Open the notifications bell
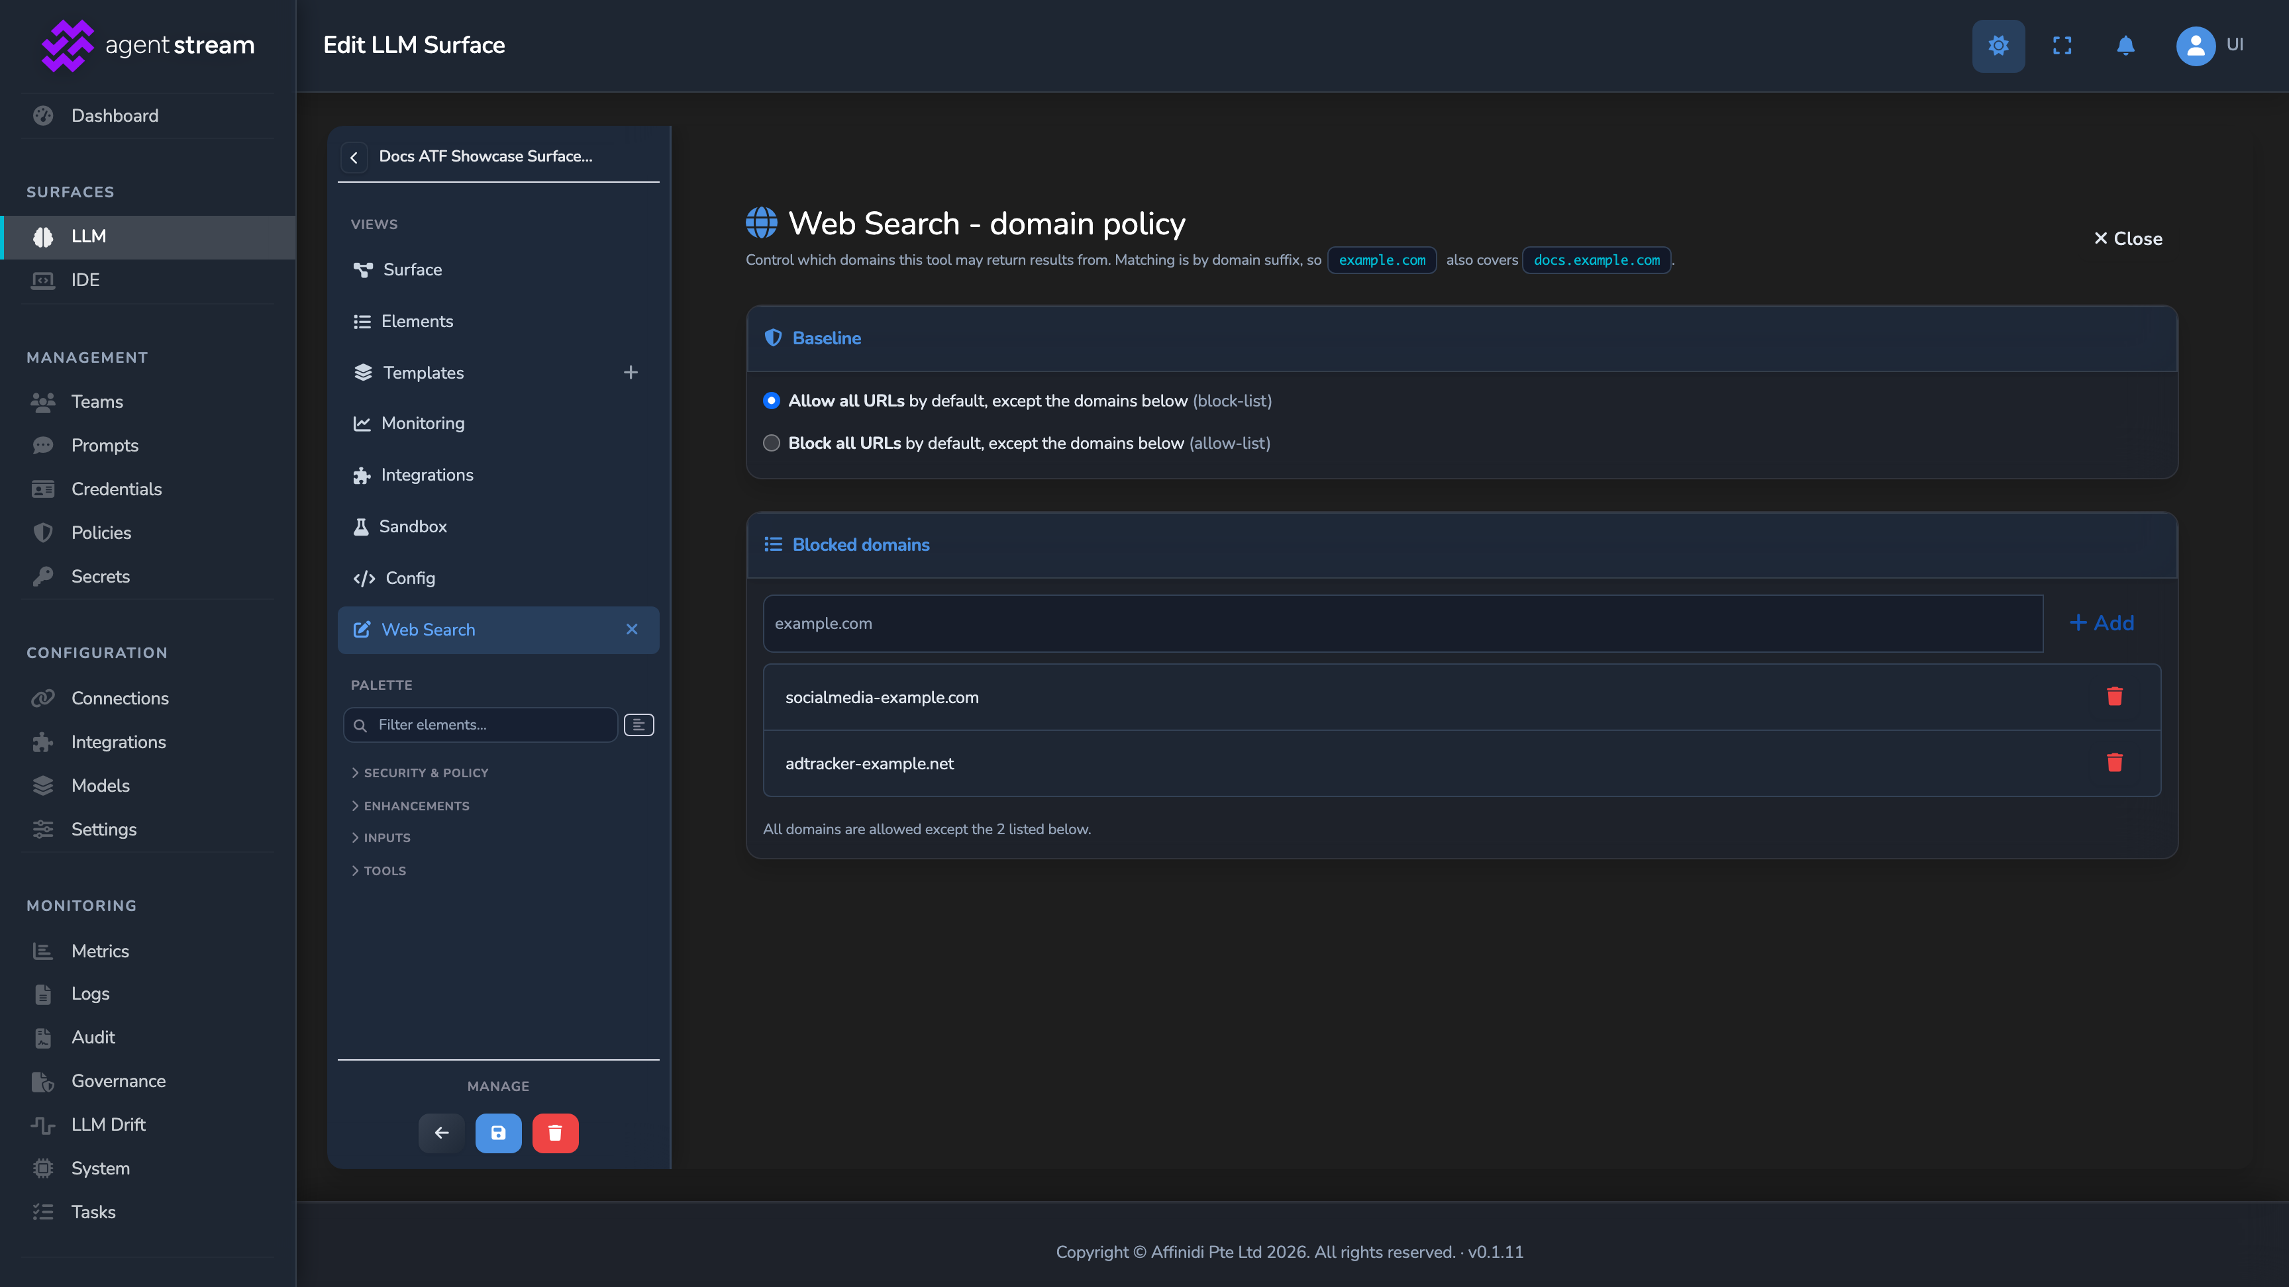This screenshot has height=1287, width=2289. click(x=2125, y=45)
